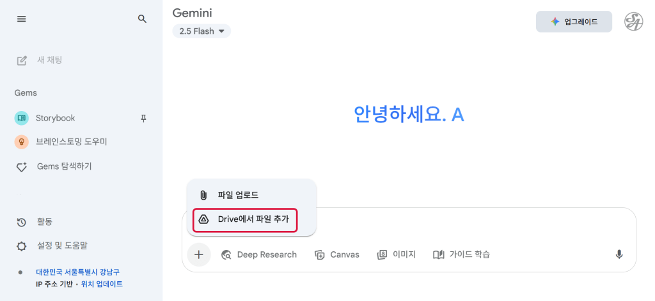Click the 위치 업데이트 link

(102, 284)
